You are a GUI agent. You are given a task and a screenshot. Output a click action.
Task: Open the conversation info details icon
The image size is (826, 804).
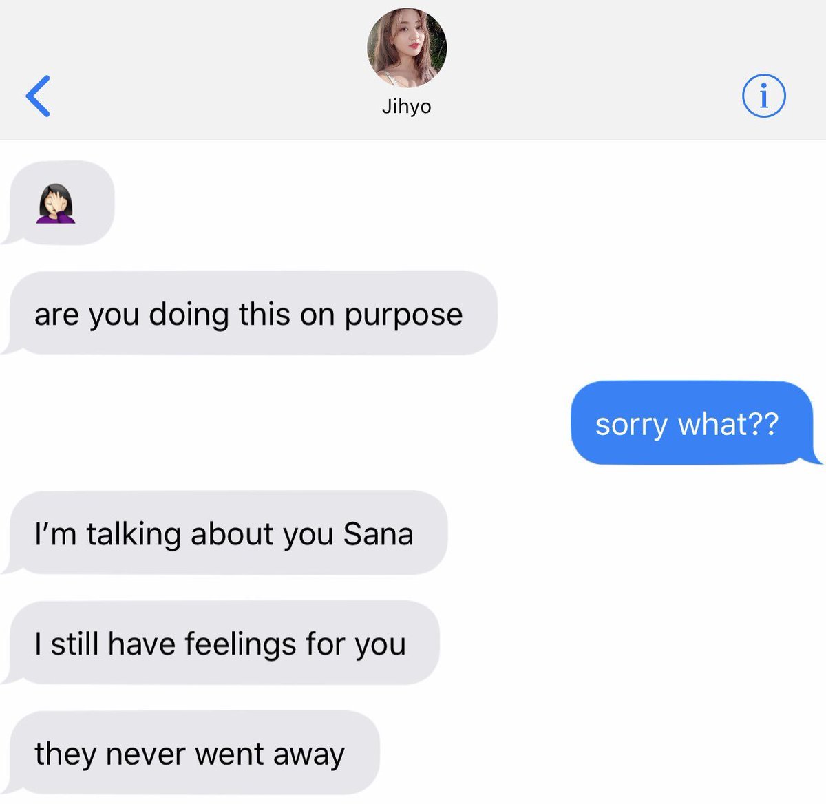[x=763, y=96]
